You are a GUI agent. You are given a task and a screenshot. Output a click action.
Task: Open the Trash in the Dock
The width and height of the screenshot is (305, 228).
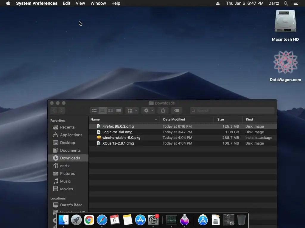click(x=241, y=220)
